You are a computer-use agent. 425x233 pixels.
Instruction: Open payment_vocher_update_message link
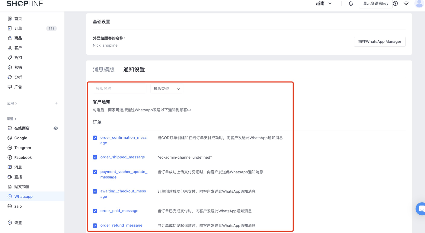pos(124,175)
